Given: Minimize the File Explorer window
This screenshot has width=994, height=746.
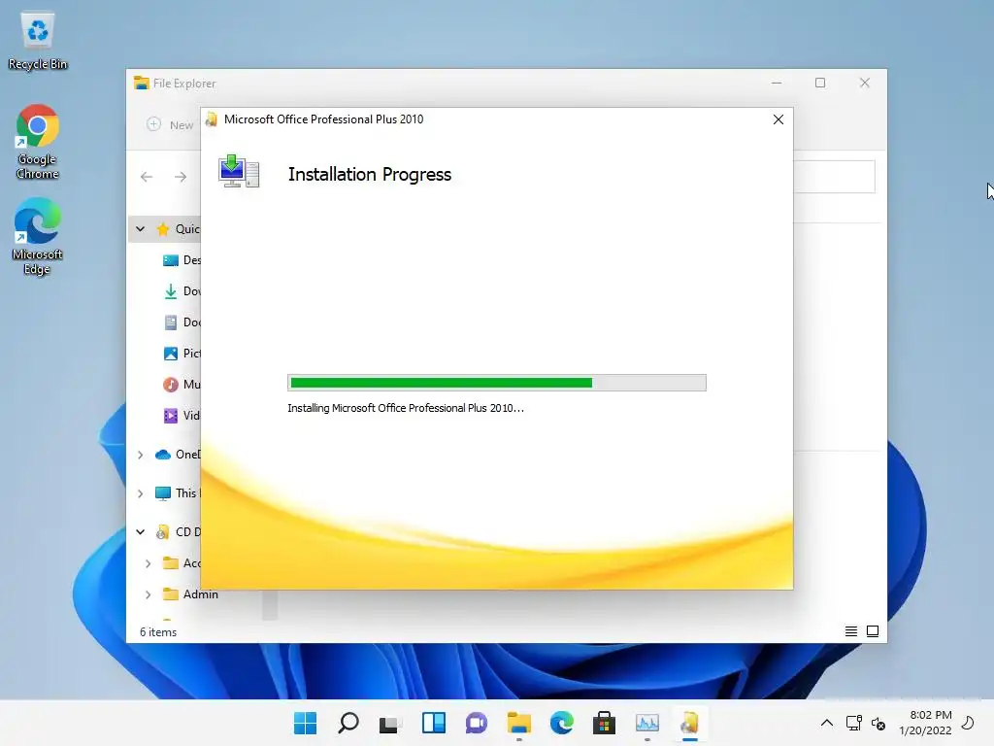Looking at the screenshot, I should (x=777, y=84).
